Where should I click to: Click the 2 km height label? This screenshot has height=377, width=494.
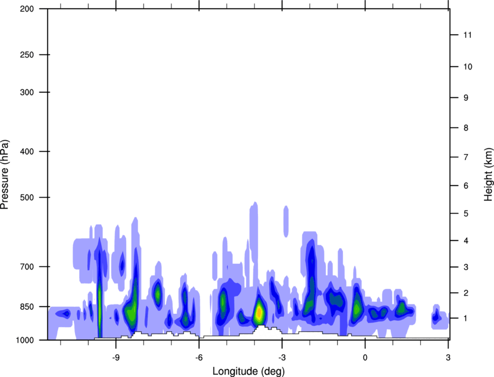[x=466, y=293]
